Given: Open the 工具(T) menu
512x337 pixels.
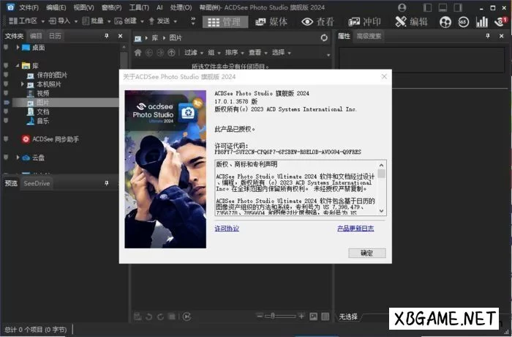Looking at the screenshot, I should 139,7.
